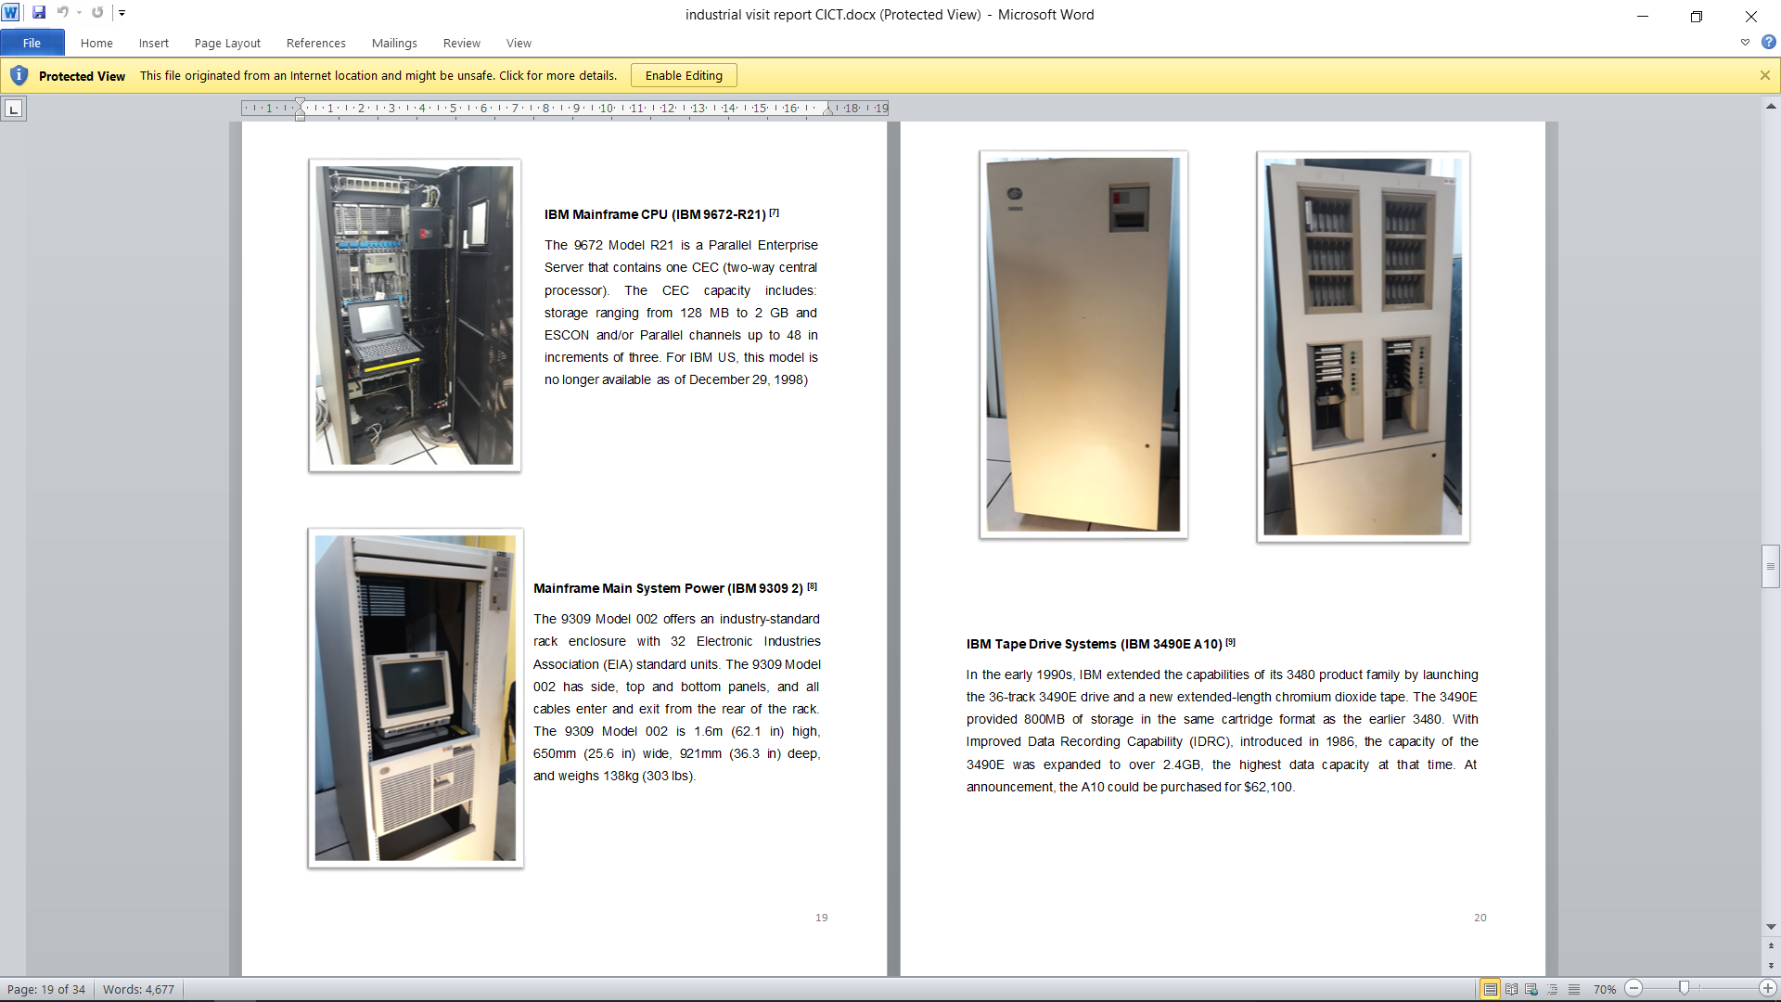The height and width of the screenshot is (1002, 1781).
Task: Open the 70% zoom level dialog
Action: (x=1604, y=989)
